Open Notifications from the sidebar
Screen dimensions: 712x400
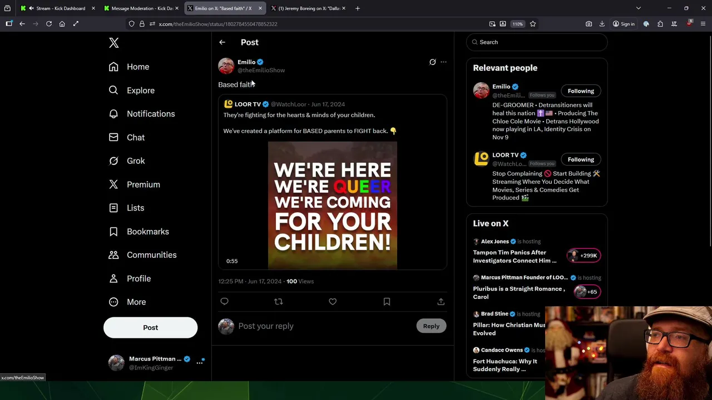click(142, 114)
